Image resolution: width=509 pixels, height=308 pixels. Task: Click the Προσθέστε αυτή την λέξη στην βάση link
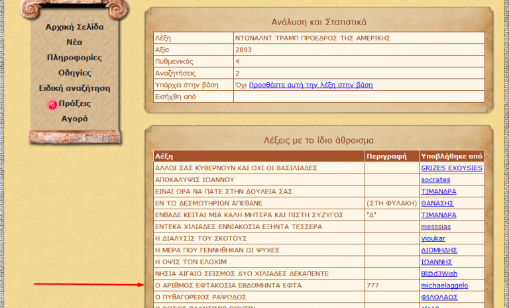[x=311, y=85]
